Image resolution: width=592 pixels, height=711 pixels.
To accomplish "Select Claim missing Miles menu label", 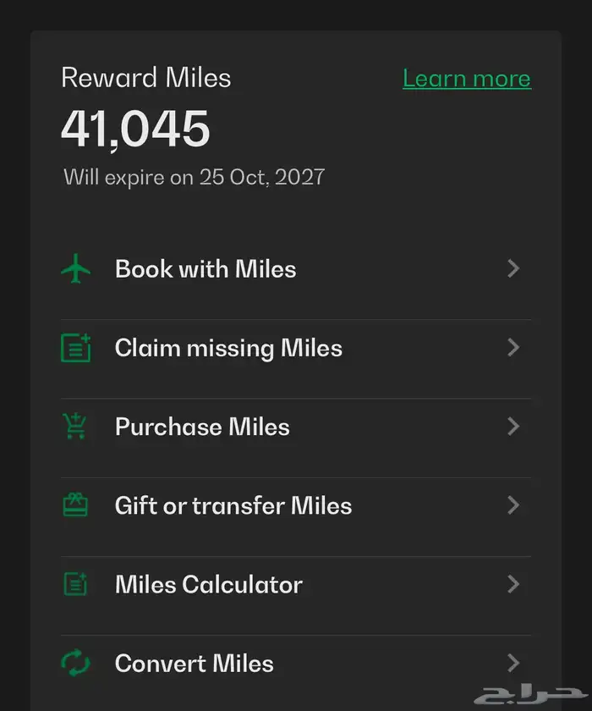I will click(228, 348).
